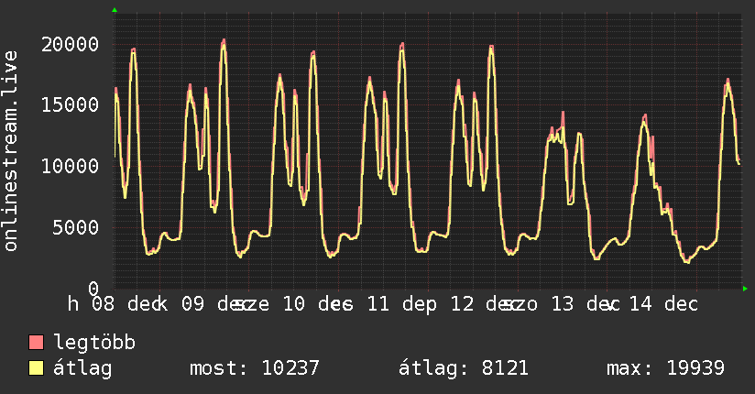Select the legtöbb legend label
This screenshot has width=755, height=394.
(x=94, y=343)
